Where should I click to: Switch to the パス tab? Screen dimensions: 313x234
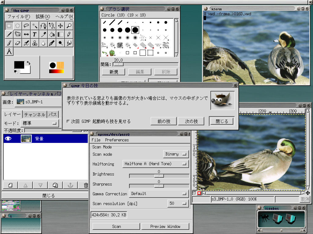(53, 115)
